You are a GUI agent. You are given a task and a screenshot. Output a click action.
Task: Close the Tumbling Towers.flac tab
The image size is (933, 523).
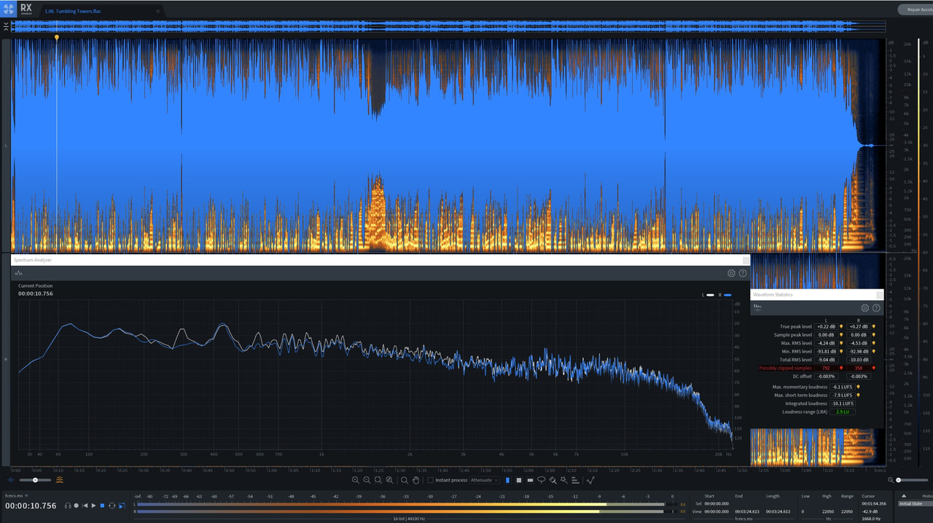[159, 12]
